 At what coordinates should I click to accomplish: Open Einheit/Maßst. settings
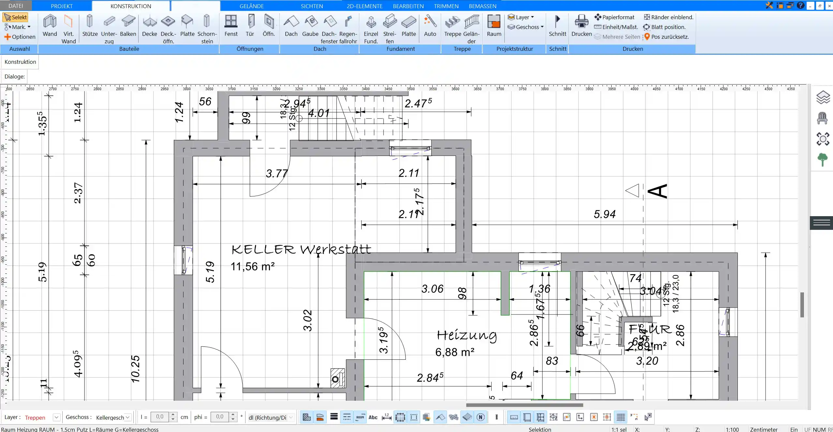(x=616, y=27)
